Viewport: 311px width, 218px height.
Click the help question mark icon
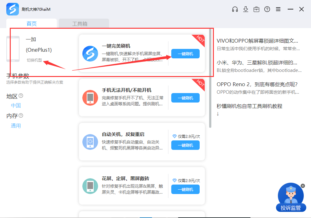click(x=267, y=9)
